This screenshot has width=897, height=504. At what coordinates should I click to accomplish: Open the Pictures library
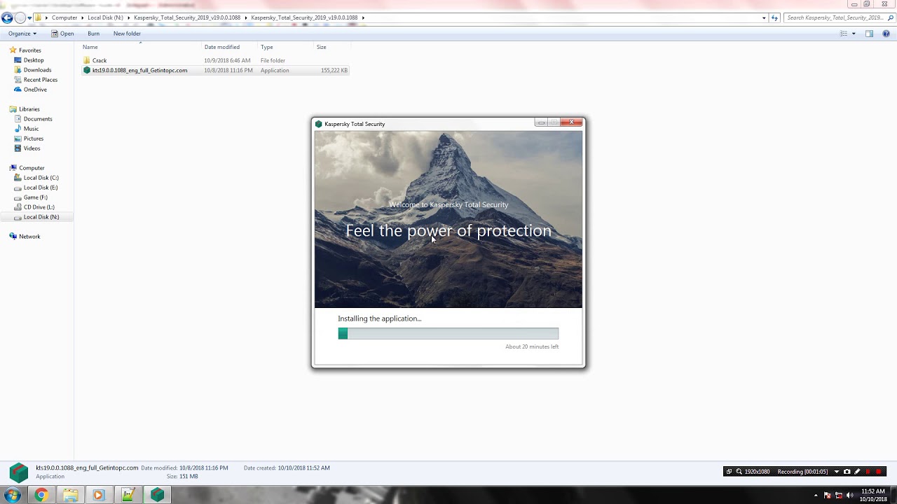(29, 139)
